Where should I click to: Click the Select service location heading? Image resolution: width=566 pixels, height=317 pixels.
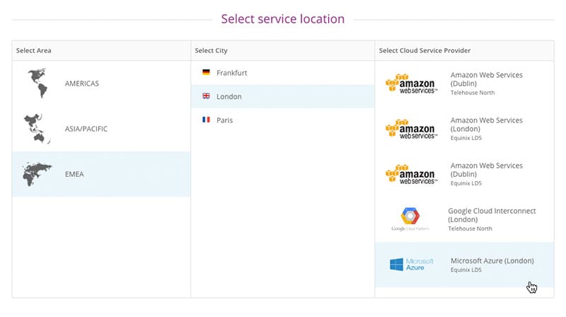(x=282, y=19)
